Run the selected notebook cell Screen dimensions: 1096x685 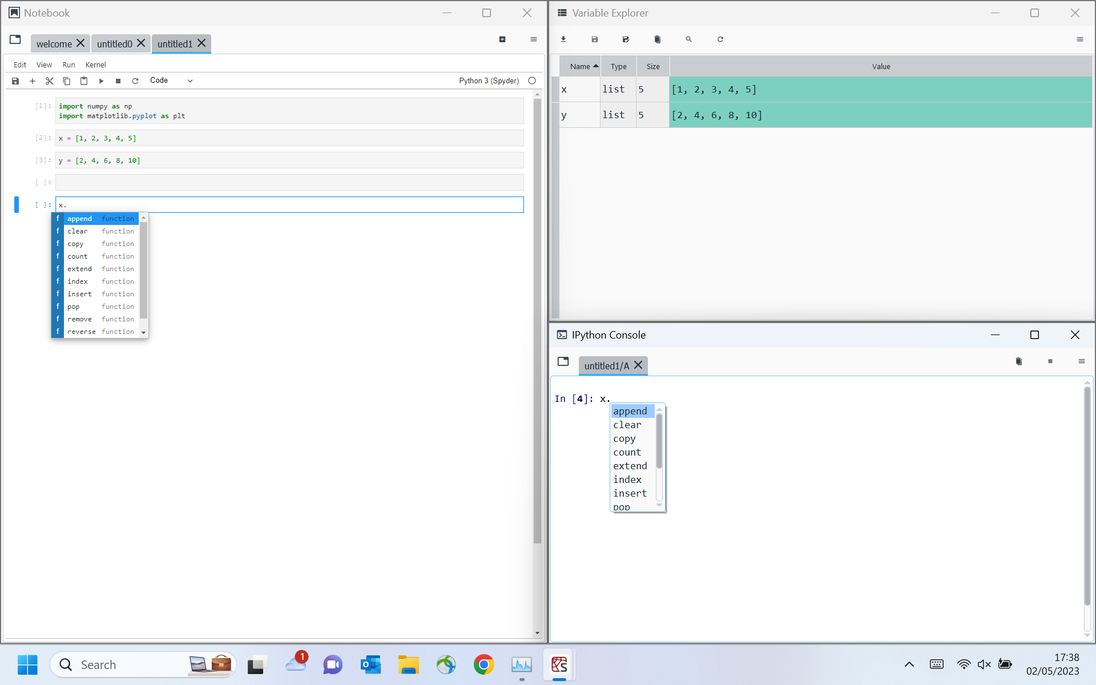[101, 81]
